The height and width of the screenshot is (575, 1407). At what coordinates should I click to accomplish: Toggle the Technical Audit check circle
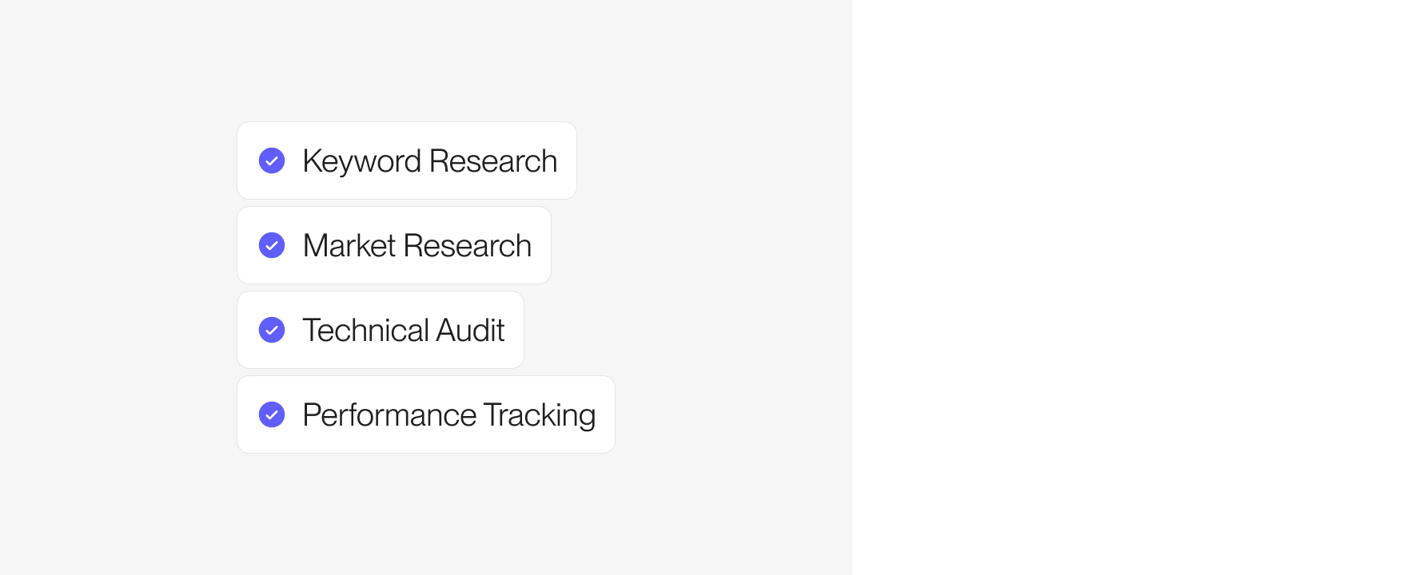pos(272,330)
